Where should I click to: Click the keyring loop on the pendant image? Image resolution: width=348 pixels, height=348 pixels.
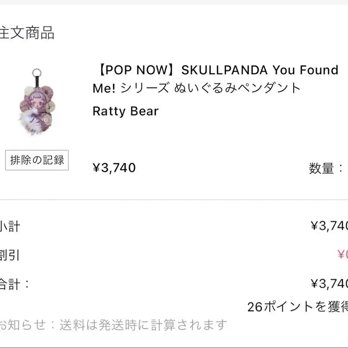click(37, 73)
